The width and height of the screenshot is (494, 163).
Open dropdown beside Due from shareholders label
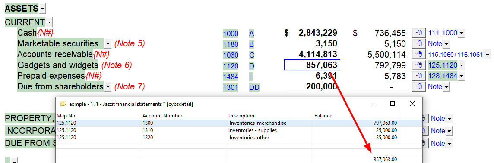[x=108, y=86]
